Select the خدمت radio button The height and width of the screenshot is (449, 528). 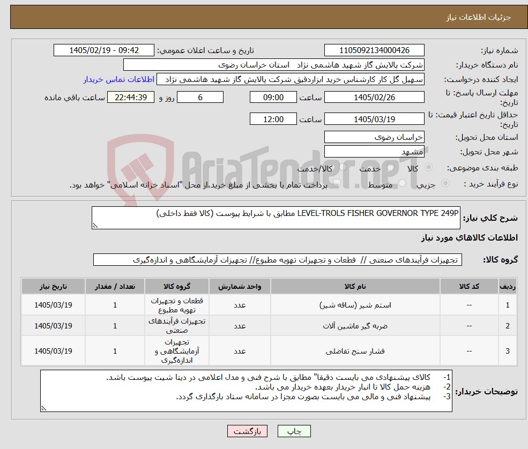pos(391,167)
